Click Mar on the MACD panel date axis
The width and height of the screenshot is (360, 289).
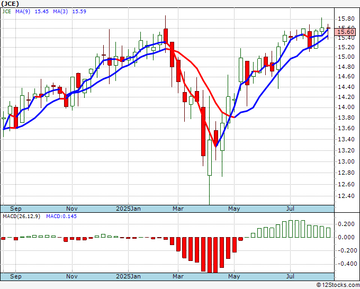[x=178, y=276]
